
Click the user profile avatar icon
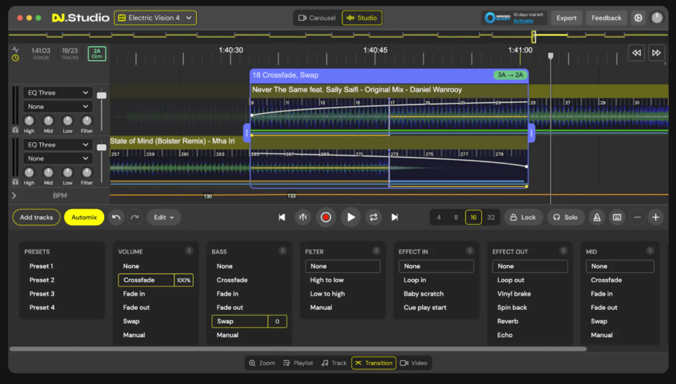pos(657,18)
